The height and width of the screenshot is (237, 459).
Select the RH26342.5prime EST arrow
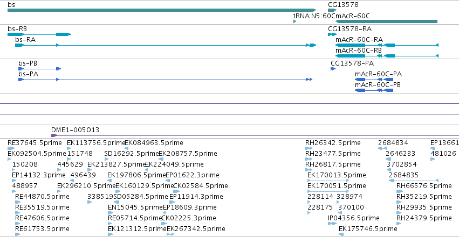309,148
